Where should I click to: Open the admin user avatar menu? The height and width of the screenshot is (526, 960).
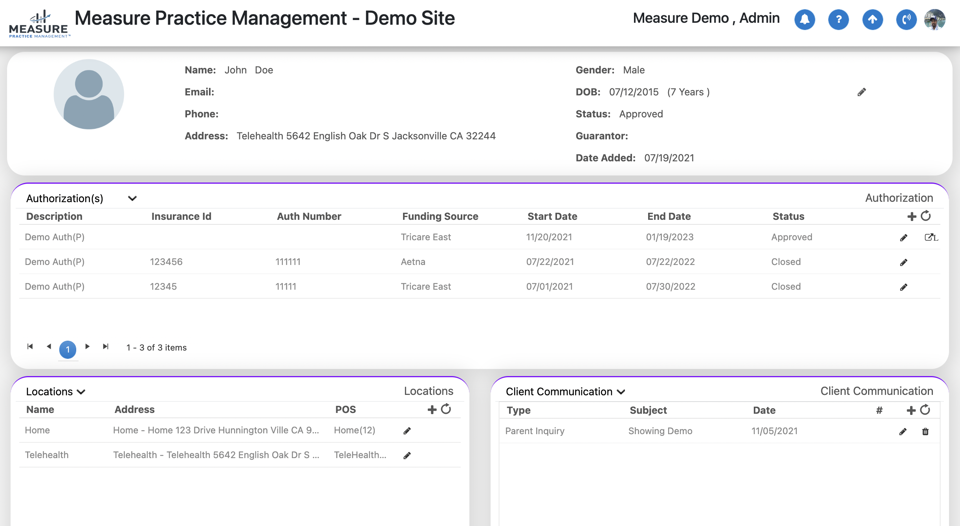click(x=934, y=19)
